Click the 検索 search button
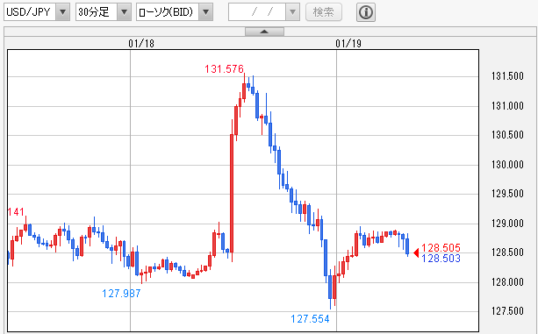 click(324, 12)
